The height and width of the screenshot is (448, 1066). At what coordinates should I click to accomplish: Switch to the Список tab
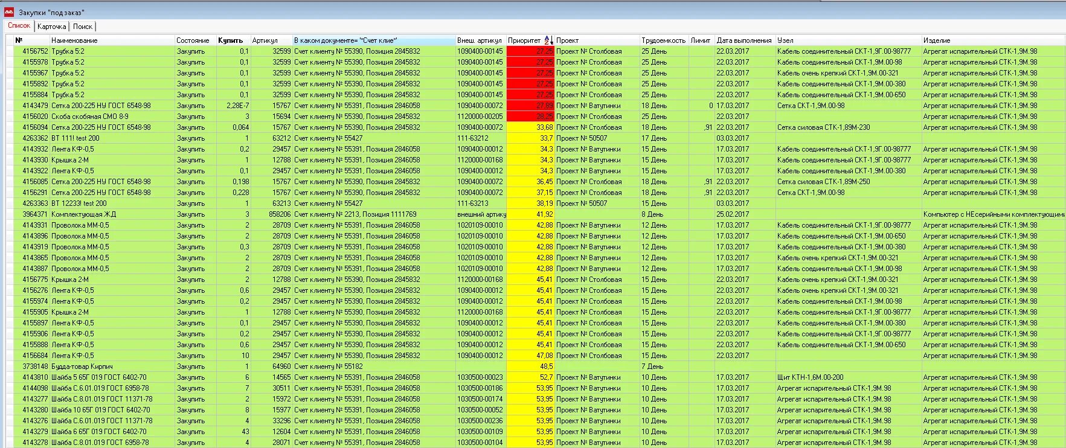coord(19,26)
